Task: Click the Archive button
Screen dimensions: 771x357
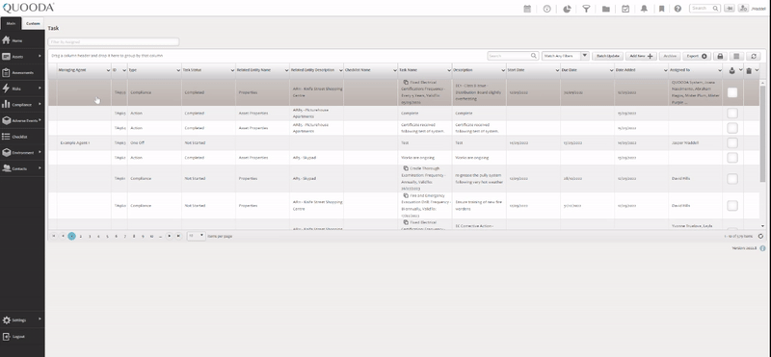Action: coord(670,56)
